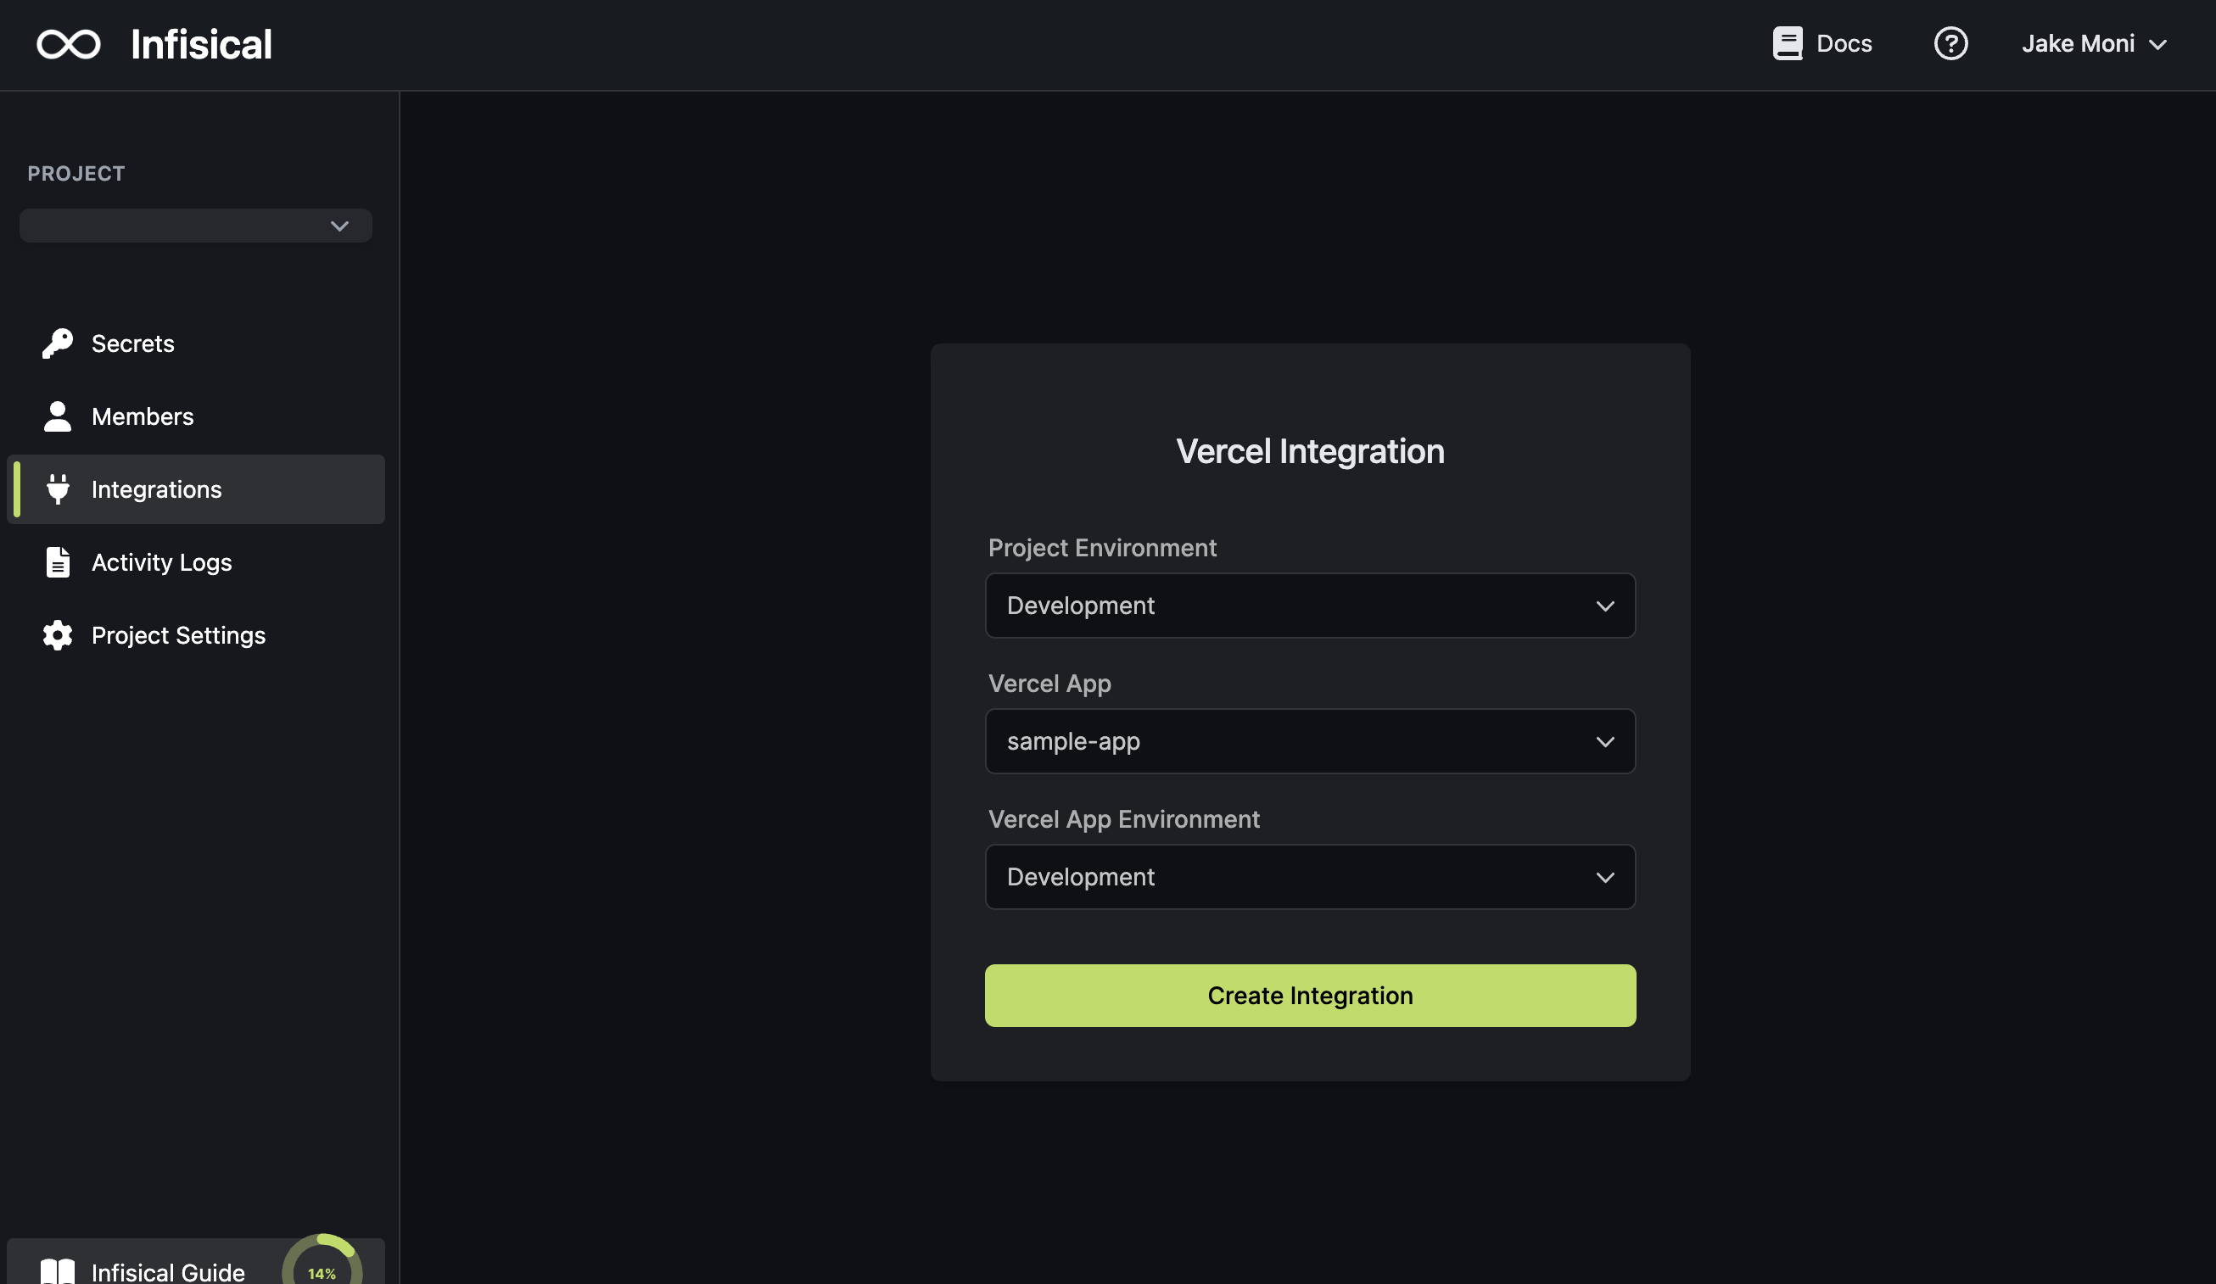Expand the Jake Moni user menu
The width and height of the screenshot is (2216, 1284).
point(2094,43)
